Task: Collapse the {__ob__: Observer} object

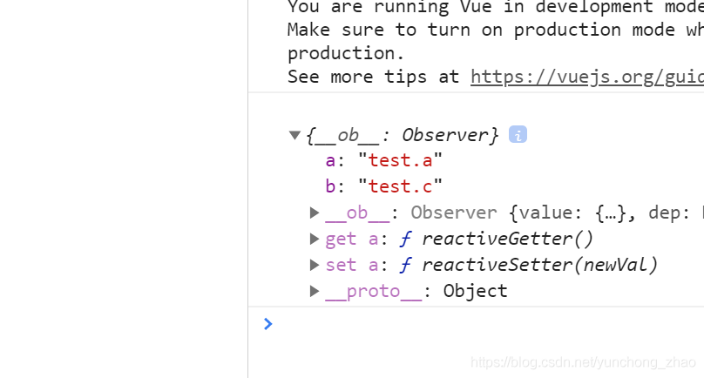Action: coord(294,135)
